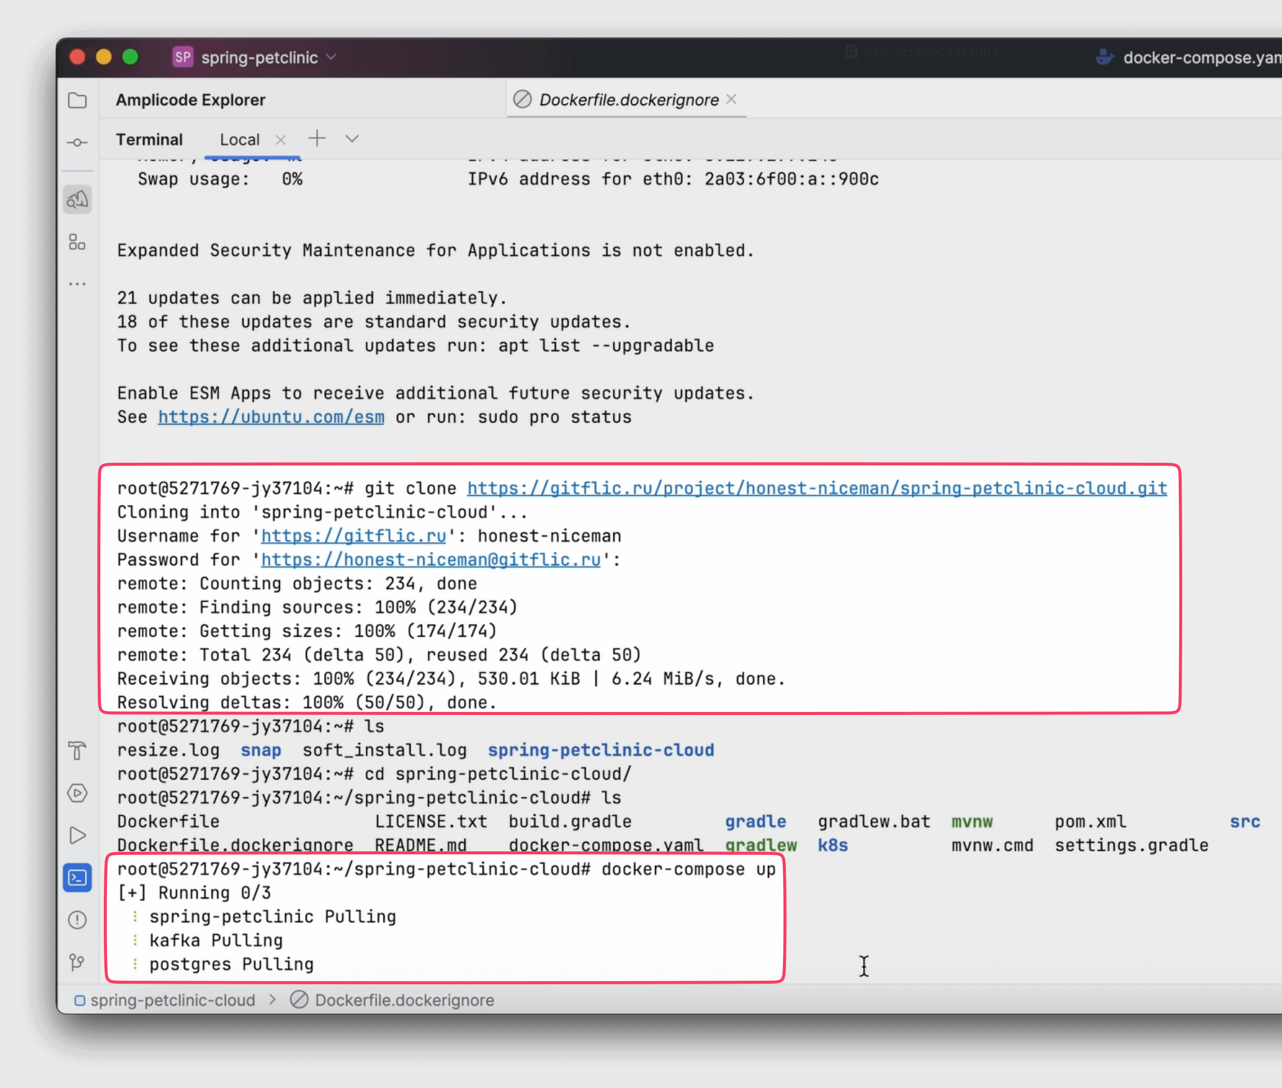Click the '[+] Running 0/3' line
The image size is (1282, 1088).
(194, 893)
